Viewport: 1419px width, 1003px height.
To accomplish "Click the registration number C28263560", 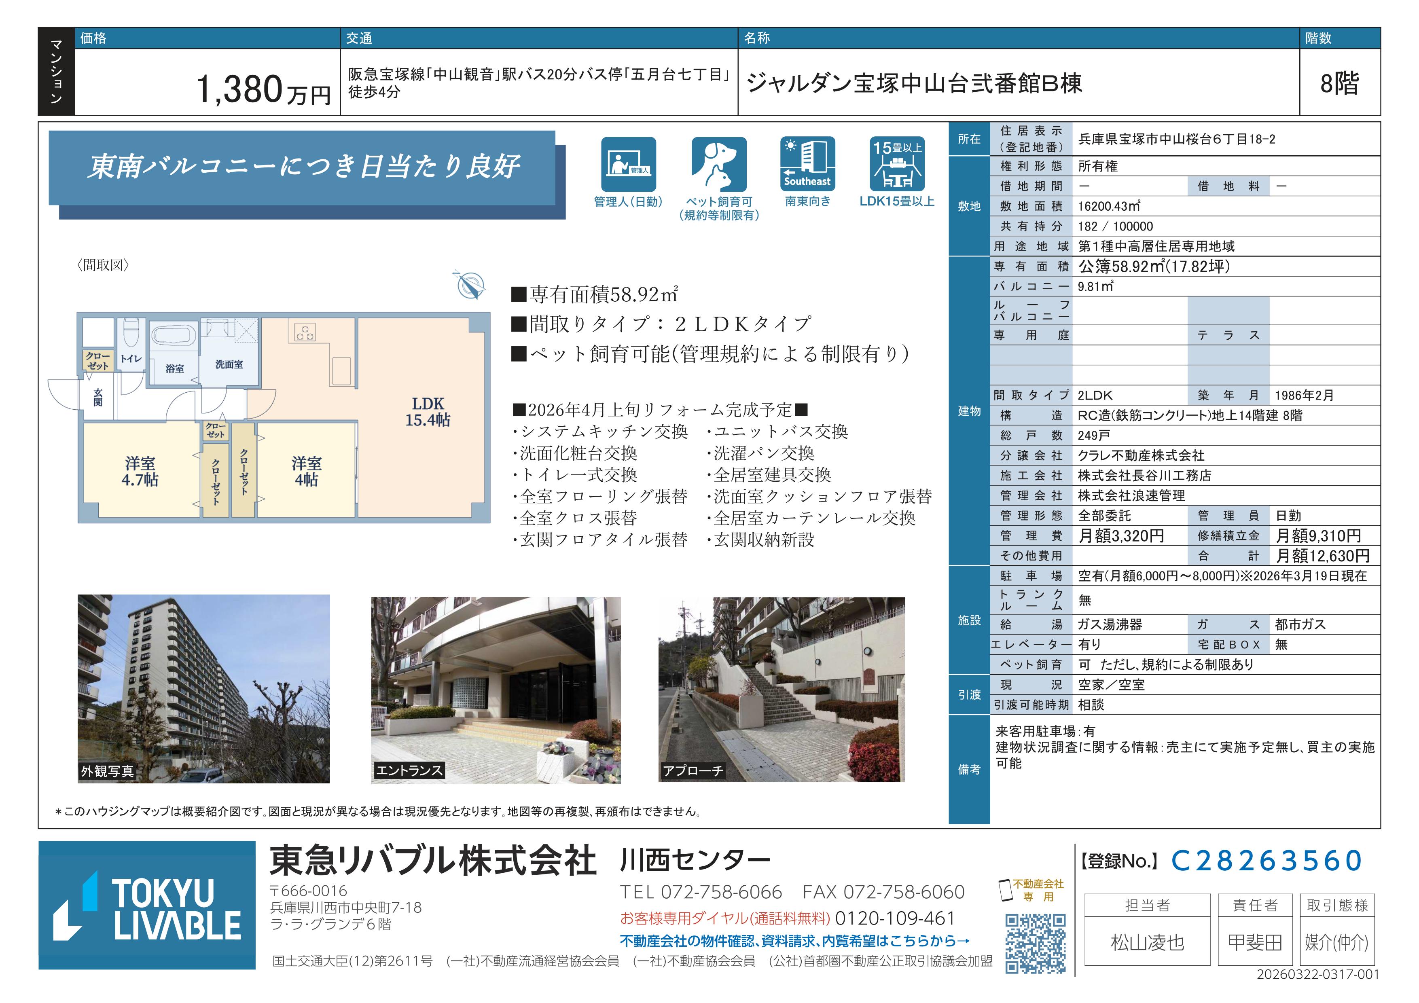I will tap(1267, 860).
